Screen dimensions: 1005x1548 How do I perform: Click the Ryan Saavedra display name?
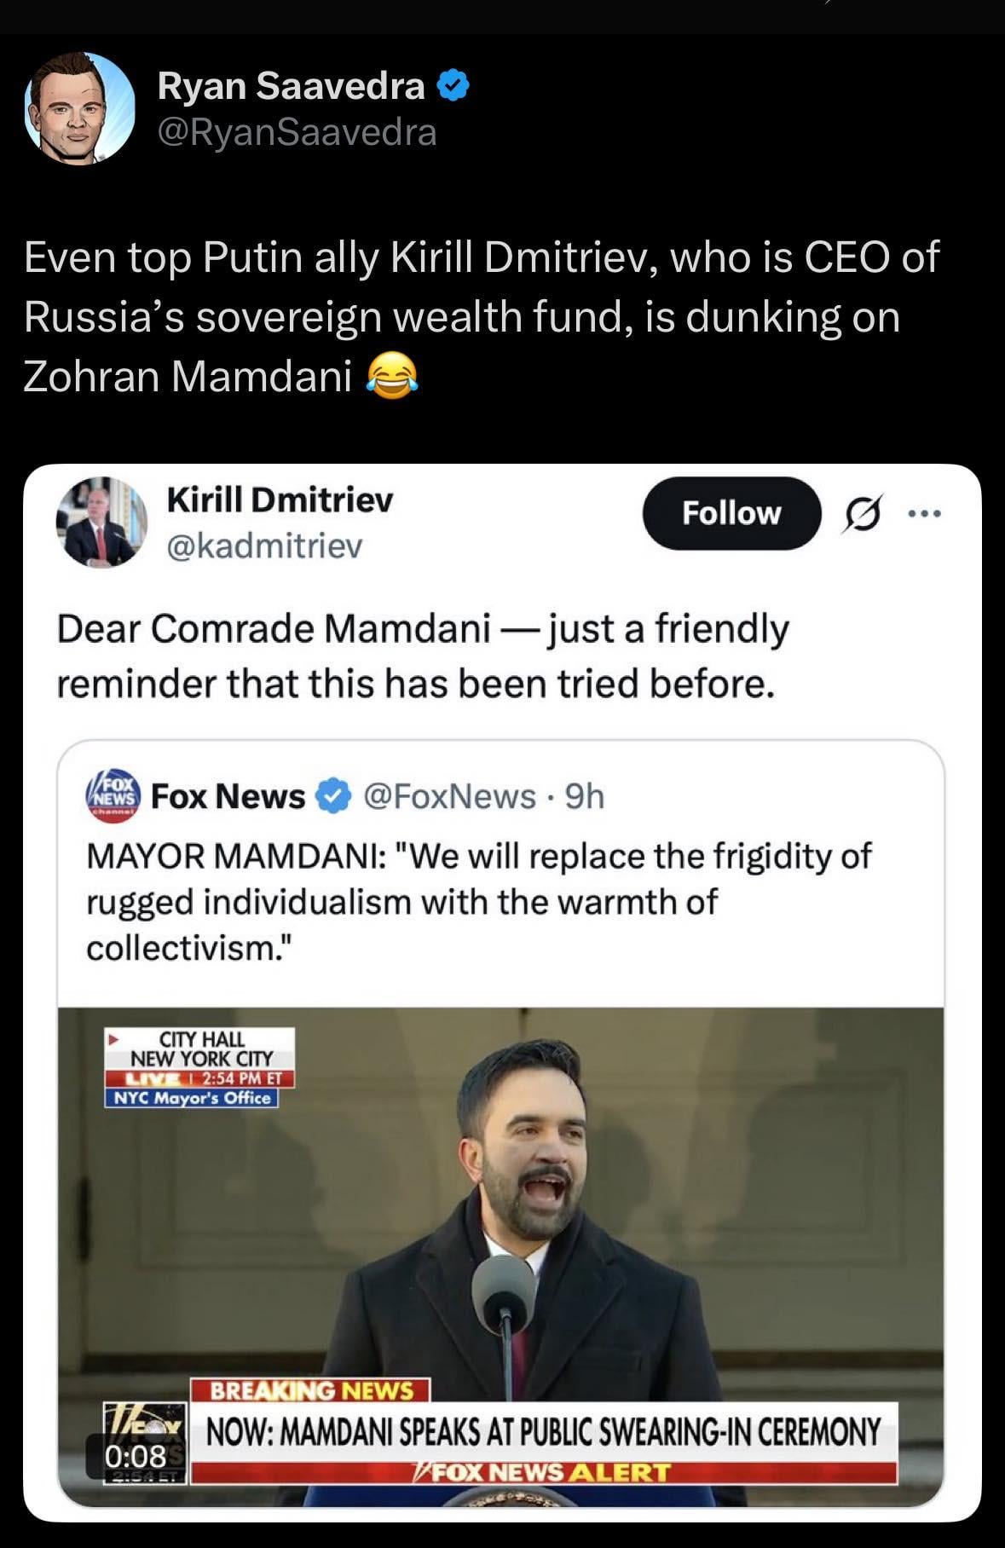point(291,85)
